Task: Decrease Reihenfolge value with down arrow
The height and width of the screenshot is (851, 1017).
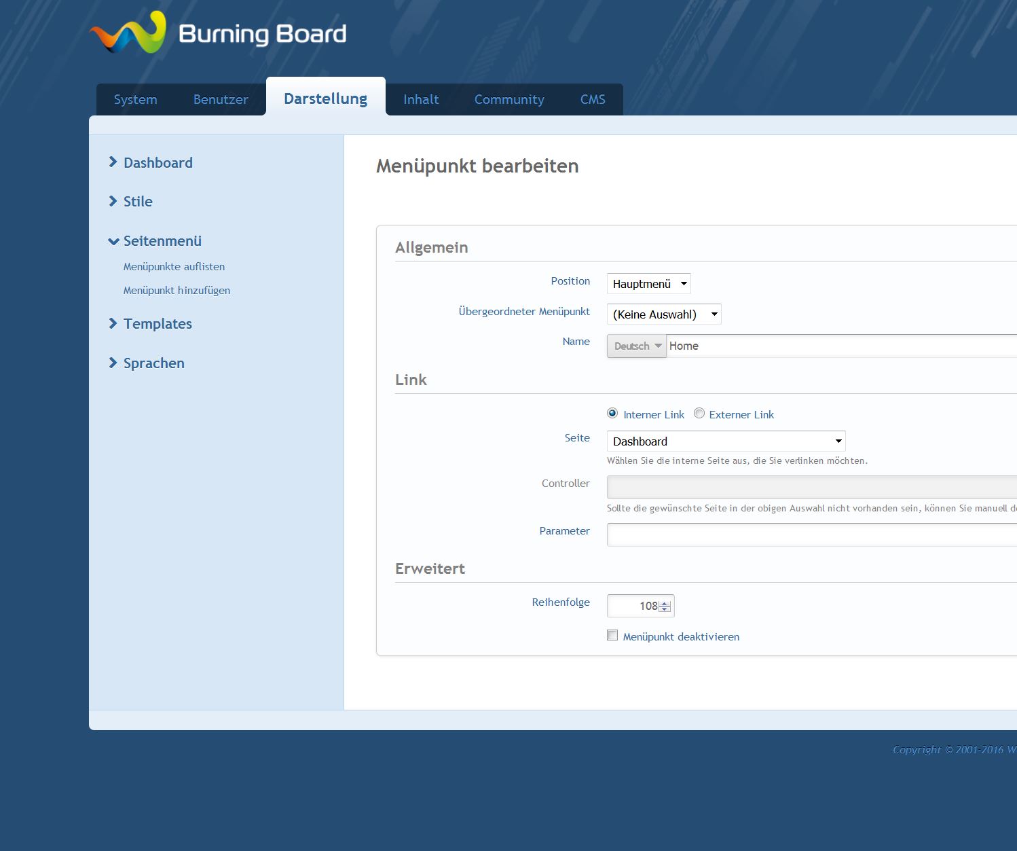Action: pos(665,609)
